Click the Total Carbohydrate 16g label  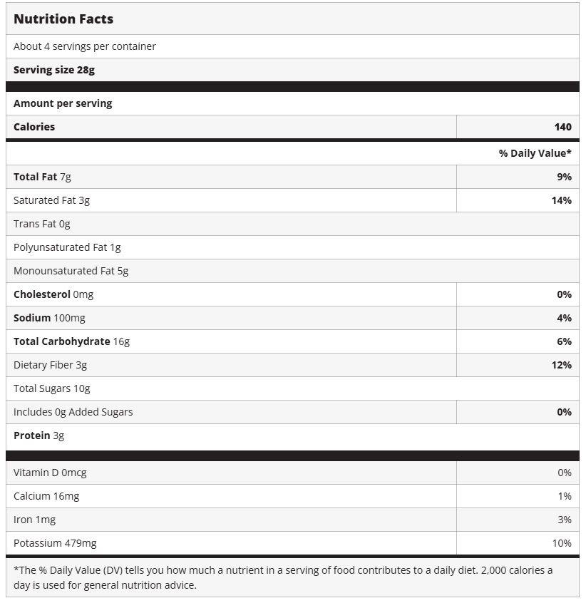click(71, 341)
